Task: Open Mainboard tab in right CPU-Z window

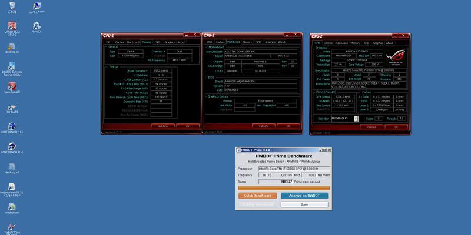Action: point(341,43)
